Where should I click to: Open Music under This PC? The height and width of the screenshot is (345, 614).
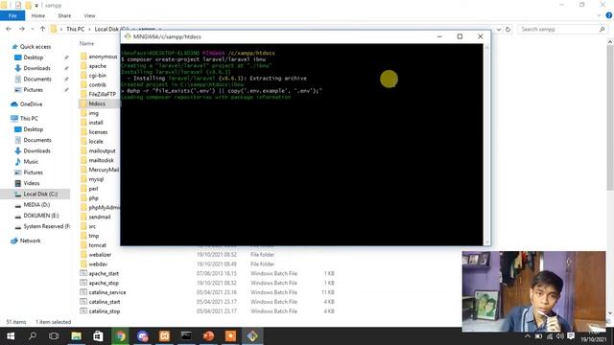[31, 162]
